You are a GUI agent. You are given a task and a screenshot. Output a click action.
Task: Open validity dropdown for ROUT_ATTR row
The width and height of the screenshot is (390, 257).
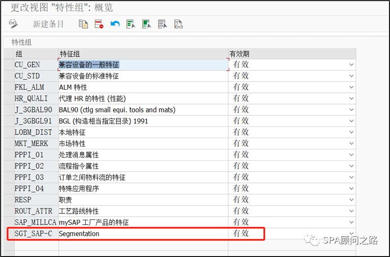pos(351,211)
